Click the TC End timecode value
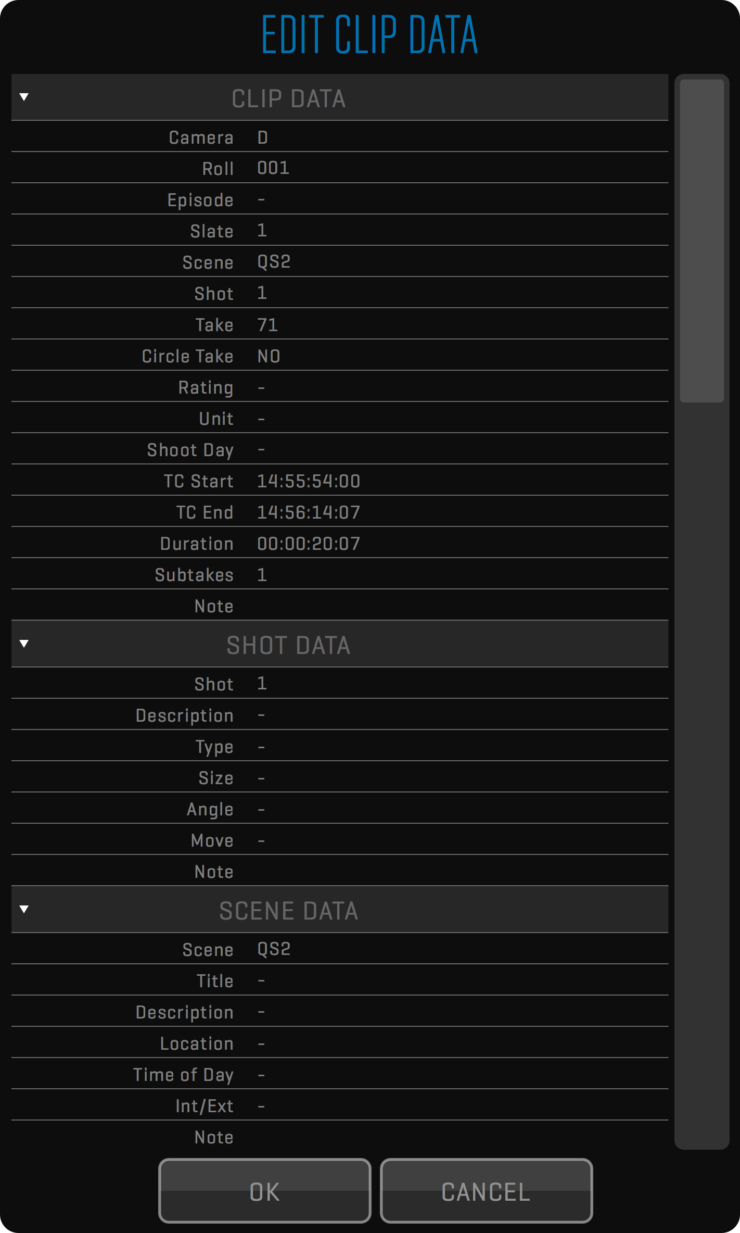Screen dimensions: 740x1233 309,512
